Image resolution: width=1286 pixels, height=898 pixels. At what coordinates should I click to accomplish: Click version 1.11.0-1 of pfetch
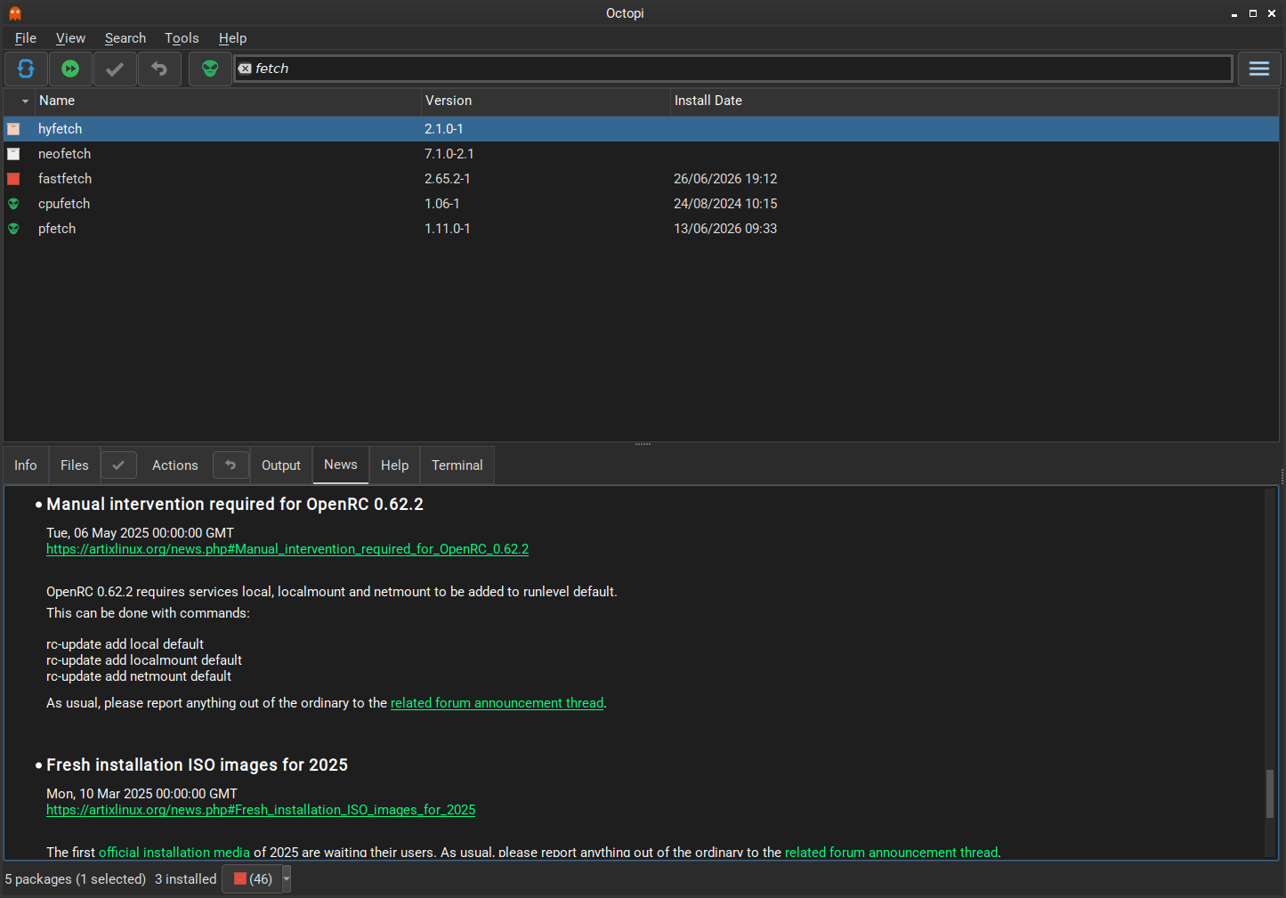coord(448,229)
